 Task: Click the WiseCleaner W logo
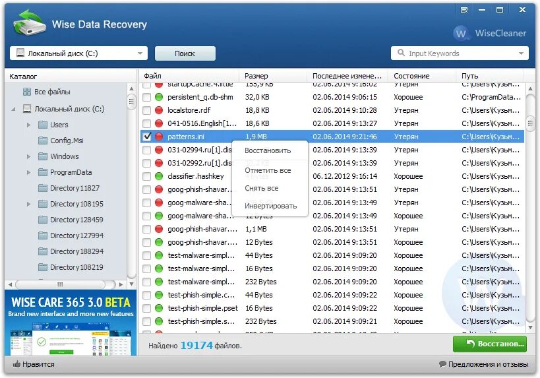461,34
